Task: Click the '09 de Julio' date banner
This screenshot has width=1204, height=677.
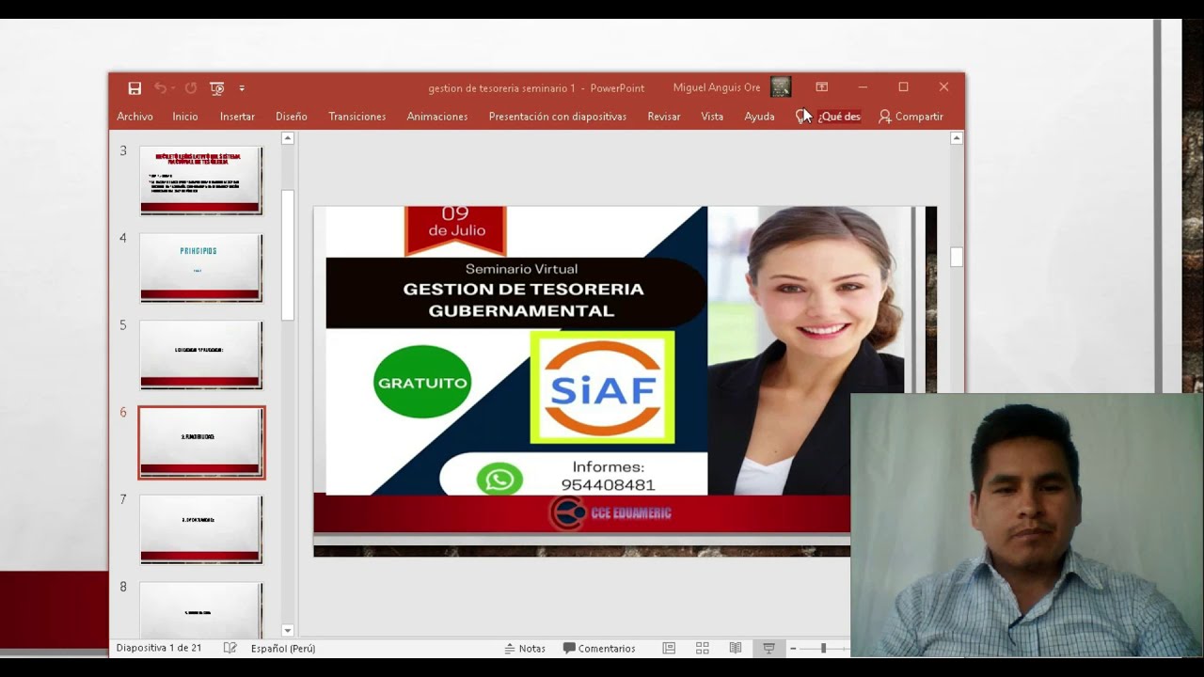Action: coord(455,228)
